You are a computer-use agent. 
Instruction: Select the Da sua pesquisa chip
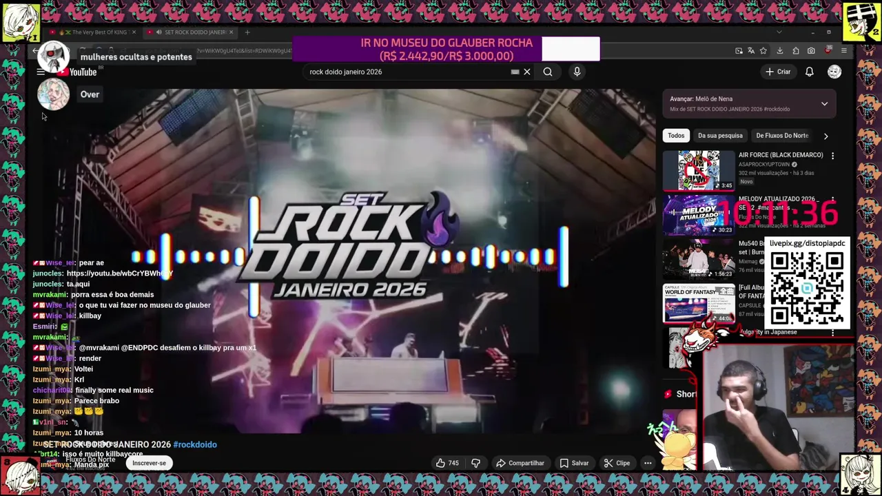[x=720, y=136]
